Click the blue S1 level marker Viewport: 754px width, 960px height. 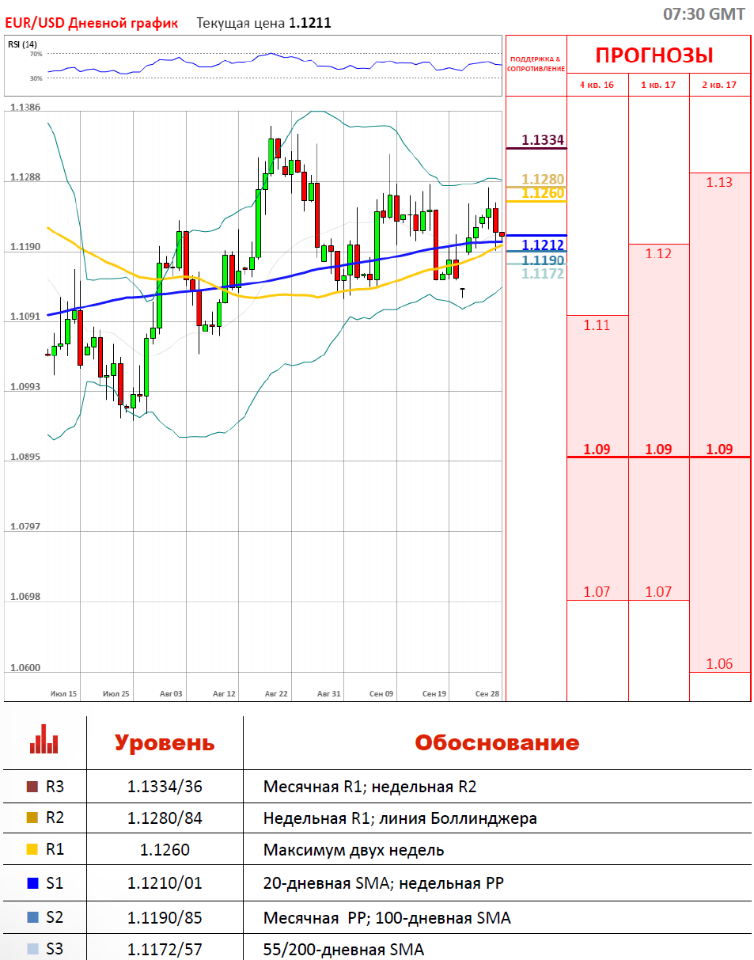click(32, 883)
